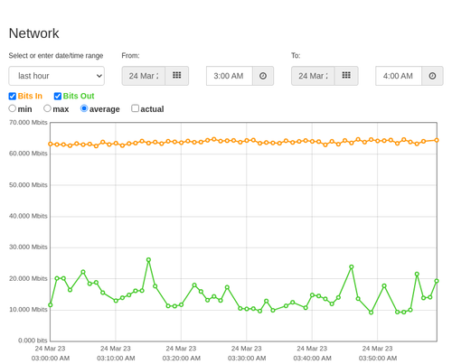Select the average radio button
Image resolution: width=452 pixels, height=364 pixels.
[x=84, y=108]
